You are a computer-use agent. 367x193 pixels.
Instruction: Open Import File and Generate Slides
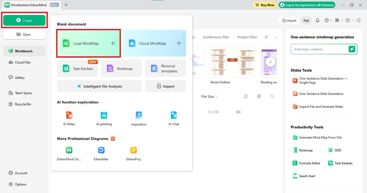(x=318, y=106)
